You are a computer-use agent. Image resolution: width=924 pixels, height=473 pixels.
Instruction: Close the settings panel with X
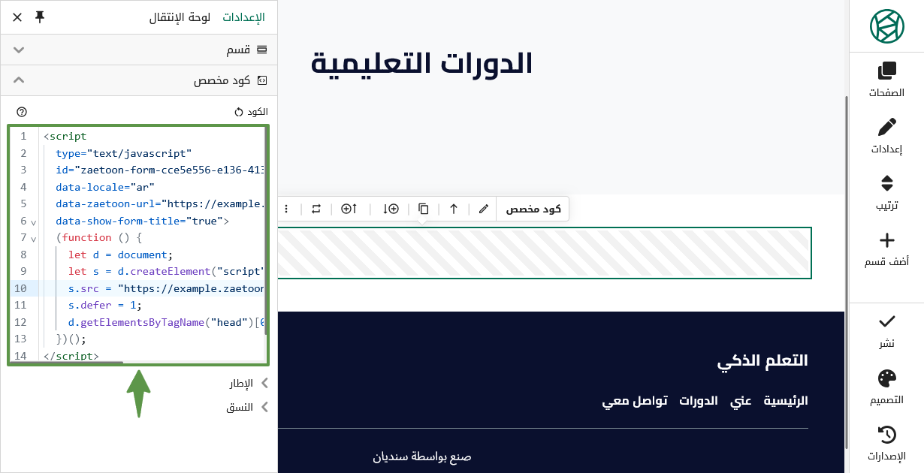pyautogui.click(x=17, y=17)
